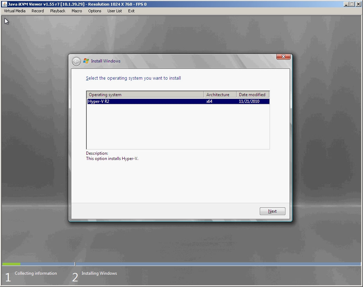This screenshot has height=287, width=363.
Task: Click the 'Installing Windows' step label
Action: (99, 273)
